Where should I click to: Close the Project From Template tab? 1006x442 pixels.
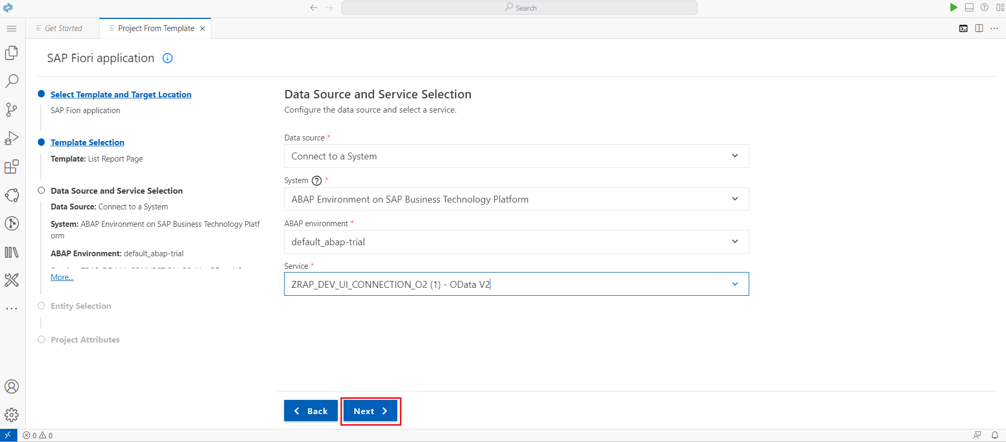pos(203,28)
